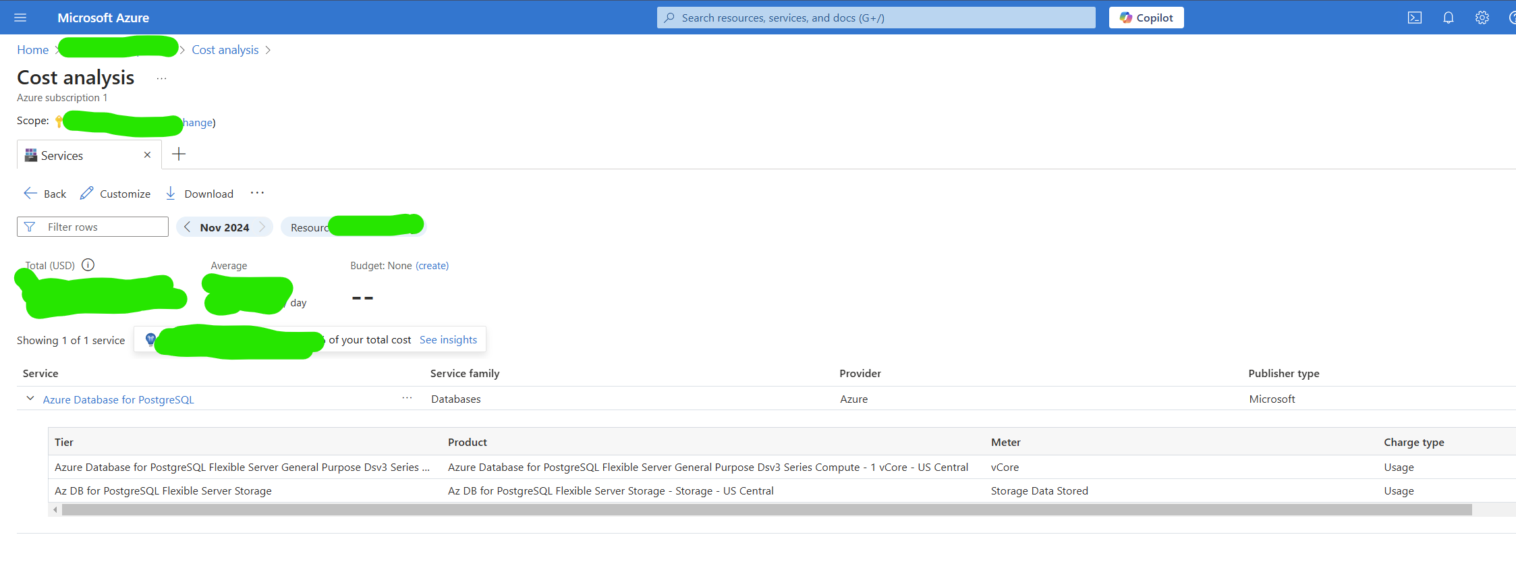Image resolution: width=1516 pixels, height=564 pixels.
Task: Click Customize with the pencil icon
Action: pyautogui.click(x=115, y=194)
